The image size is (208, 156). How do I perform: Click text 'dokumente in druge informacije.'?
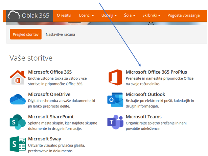[x=55, y=129]
